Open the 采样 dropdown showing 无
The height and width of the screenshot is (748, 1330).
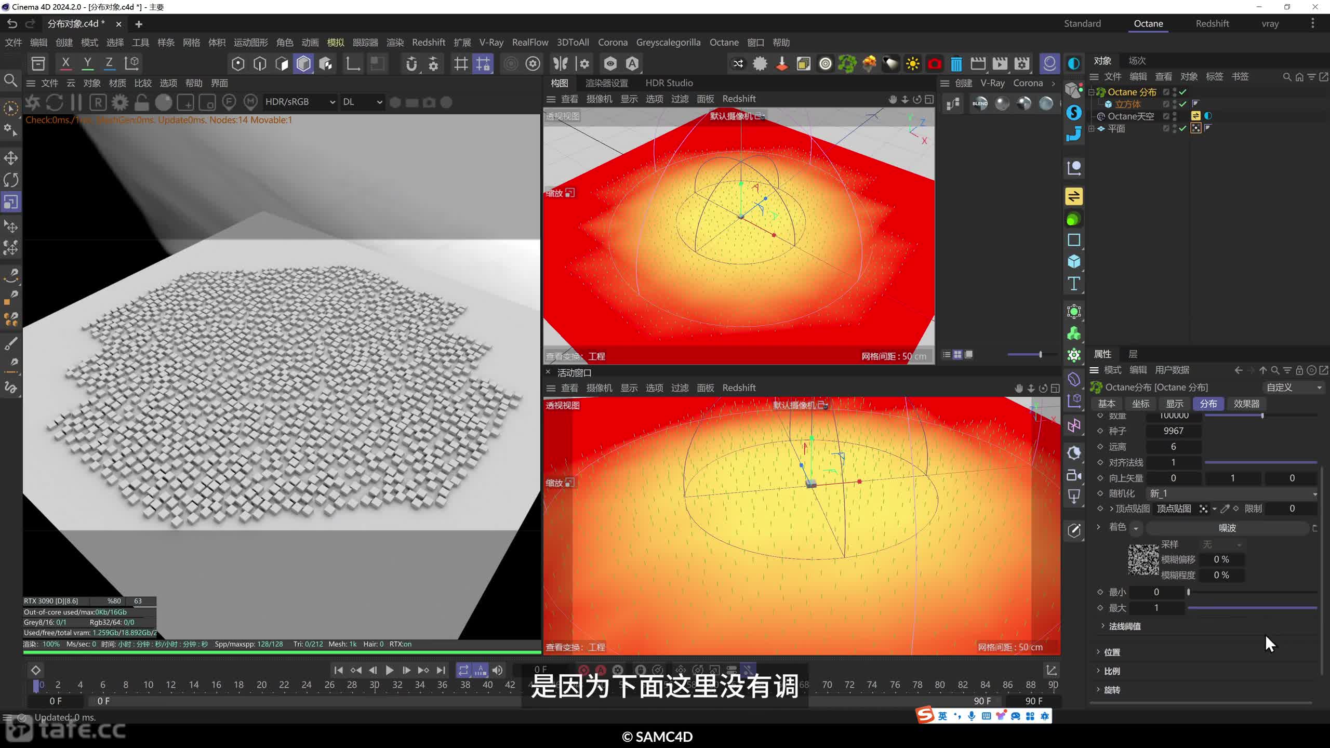point(1221,544)
